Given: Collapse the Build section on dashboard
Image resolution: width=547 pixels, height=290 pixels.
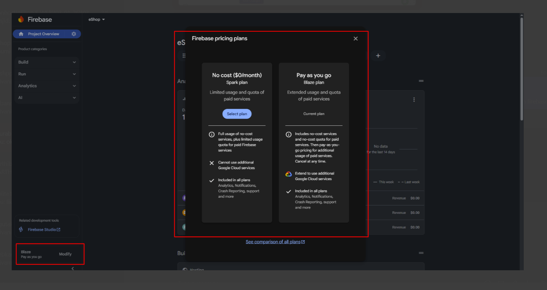Looking at the screenshot, I should tap(421, 253).
